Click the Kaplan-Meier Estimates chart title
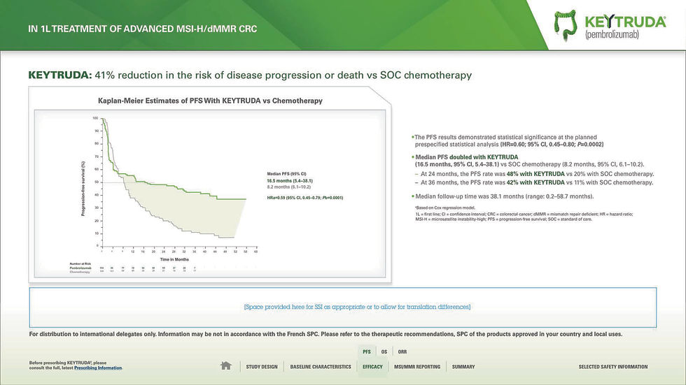This screenshot has width=686, height=385. pos(210,101)
